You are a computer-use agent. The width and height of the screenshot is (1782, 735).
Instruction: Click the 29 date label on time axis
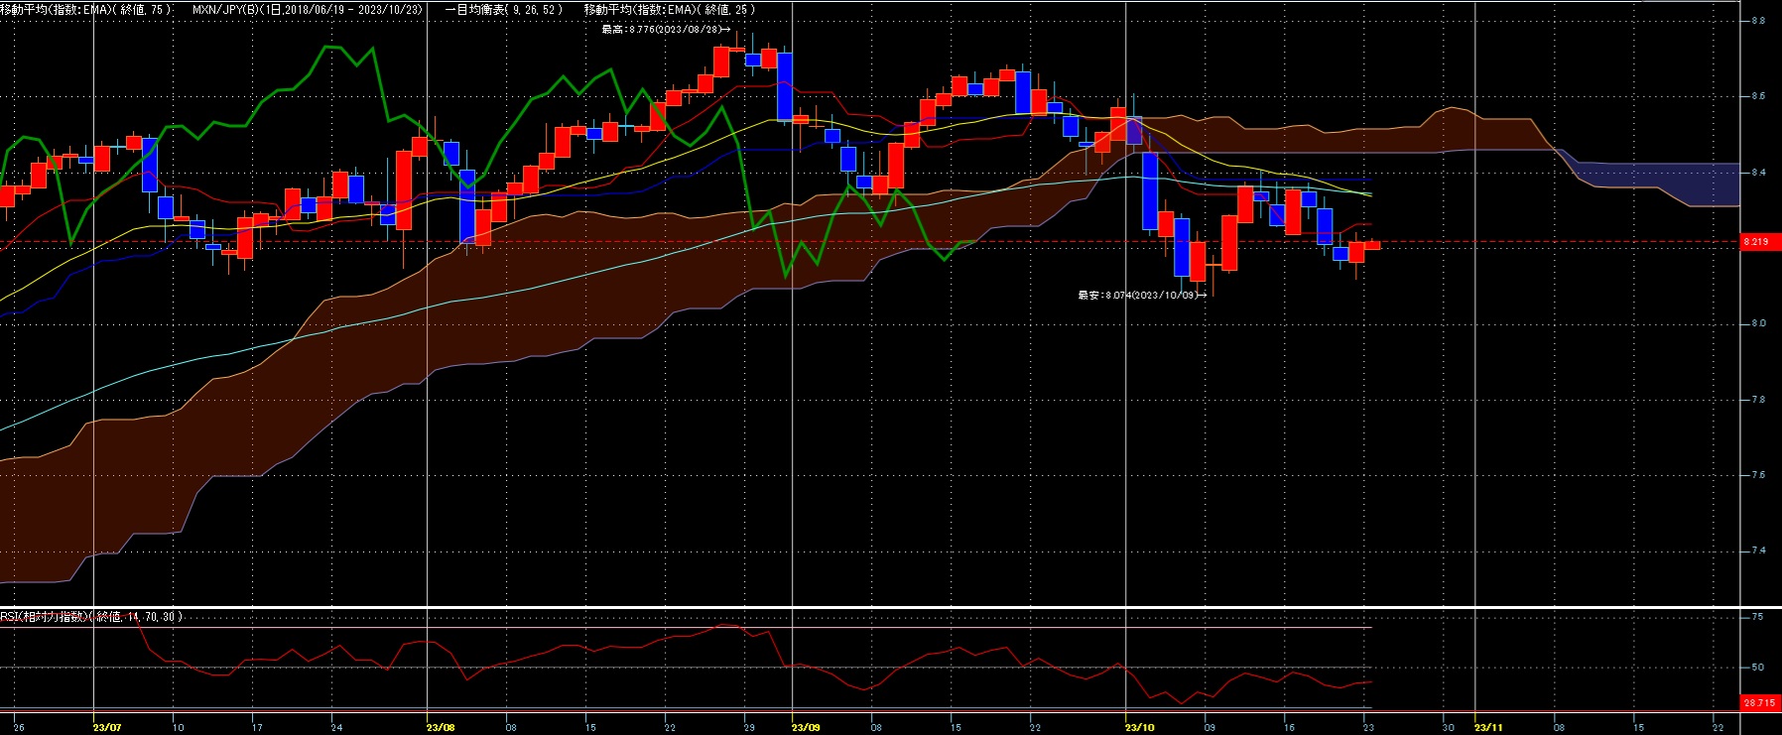pyautogui.click(x=749, y=727)
